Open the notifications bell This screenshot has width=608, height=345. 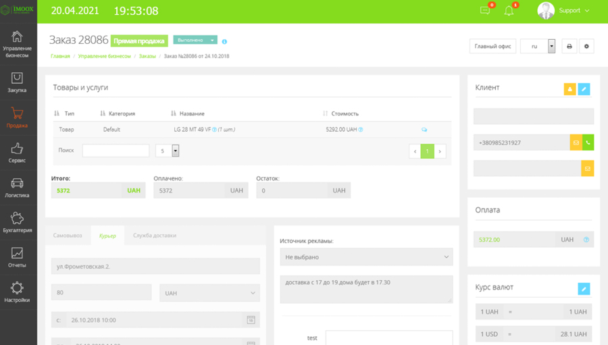coord(509,11)
